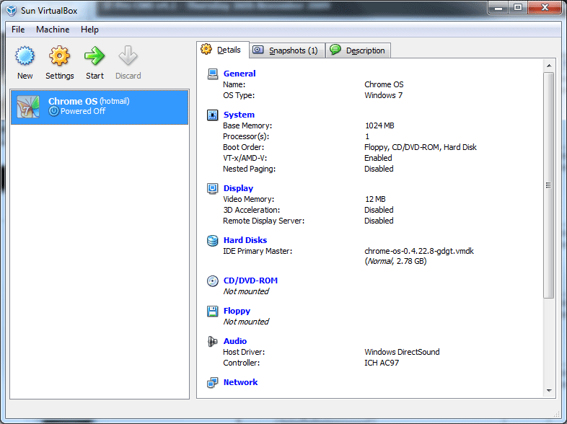The width and height of the screenshot is (567, 424).
Task: Click the chrome-os-0.4.22.8-gdgt.vmdk disk name
Action: coord(419,251)
